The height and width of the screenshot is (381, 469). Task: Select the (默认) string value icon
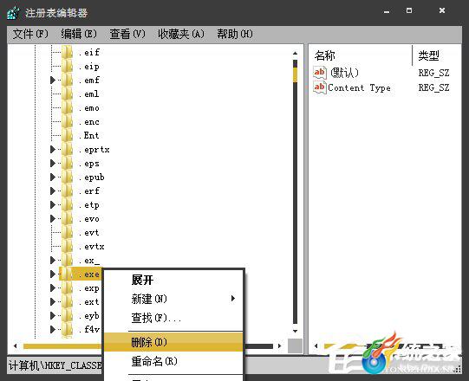pos(319,73)
